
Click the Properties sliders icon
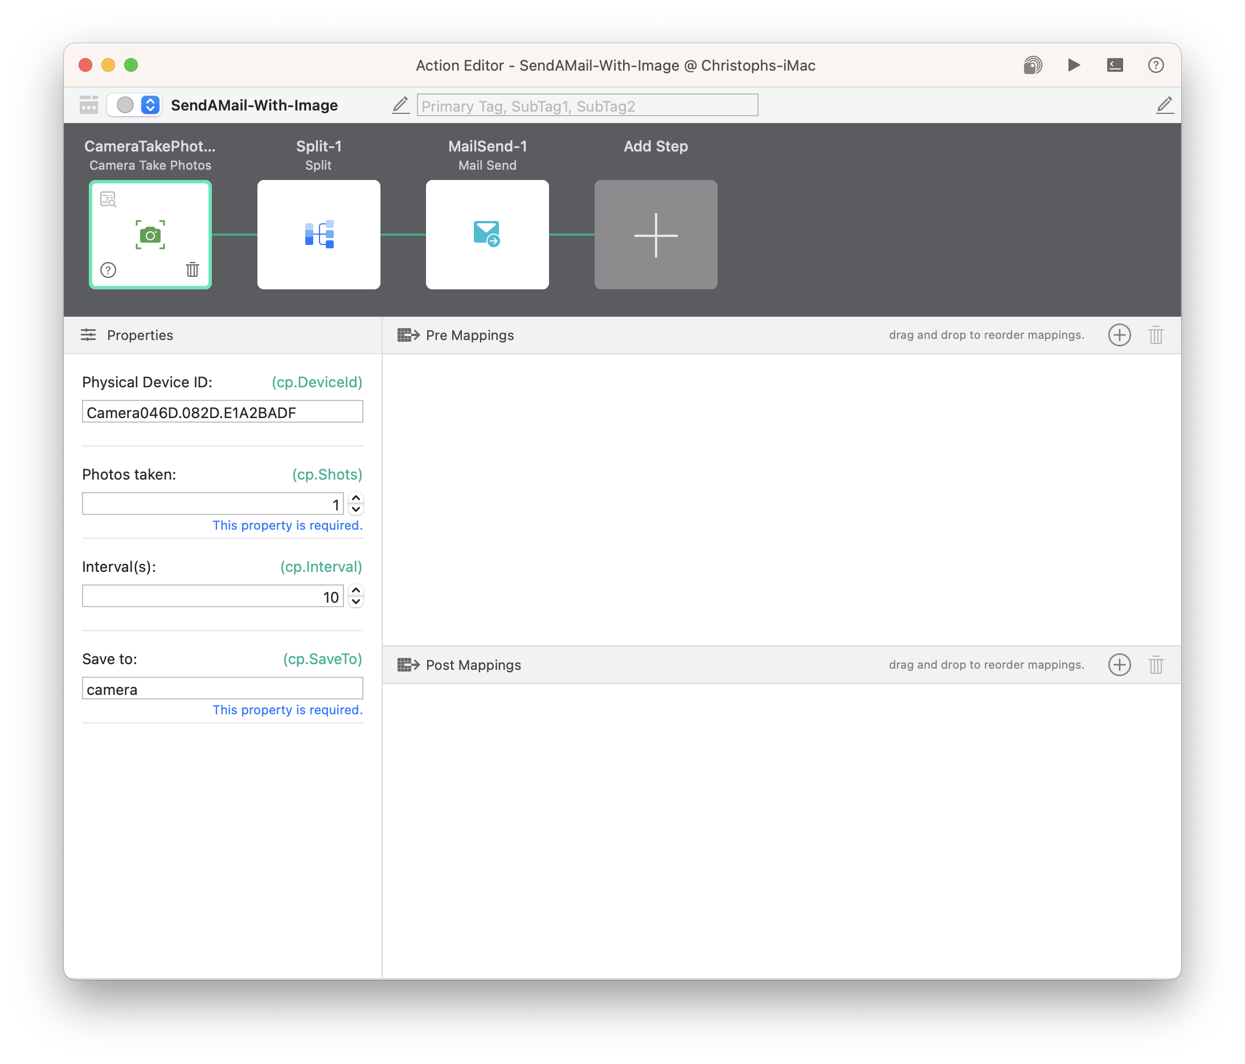[88, 335]
